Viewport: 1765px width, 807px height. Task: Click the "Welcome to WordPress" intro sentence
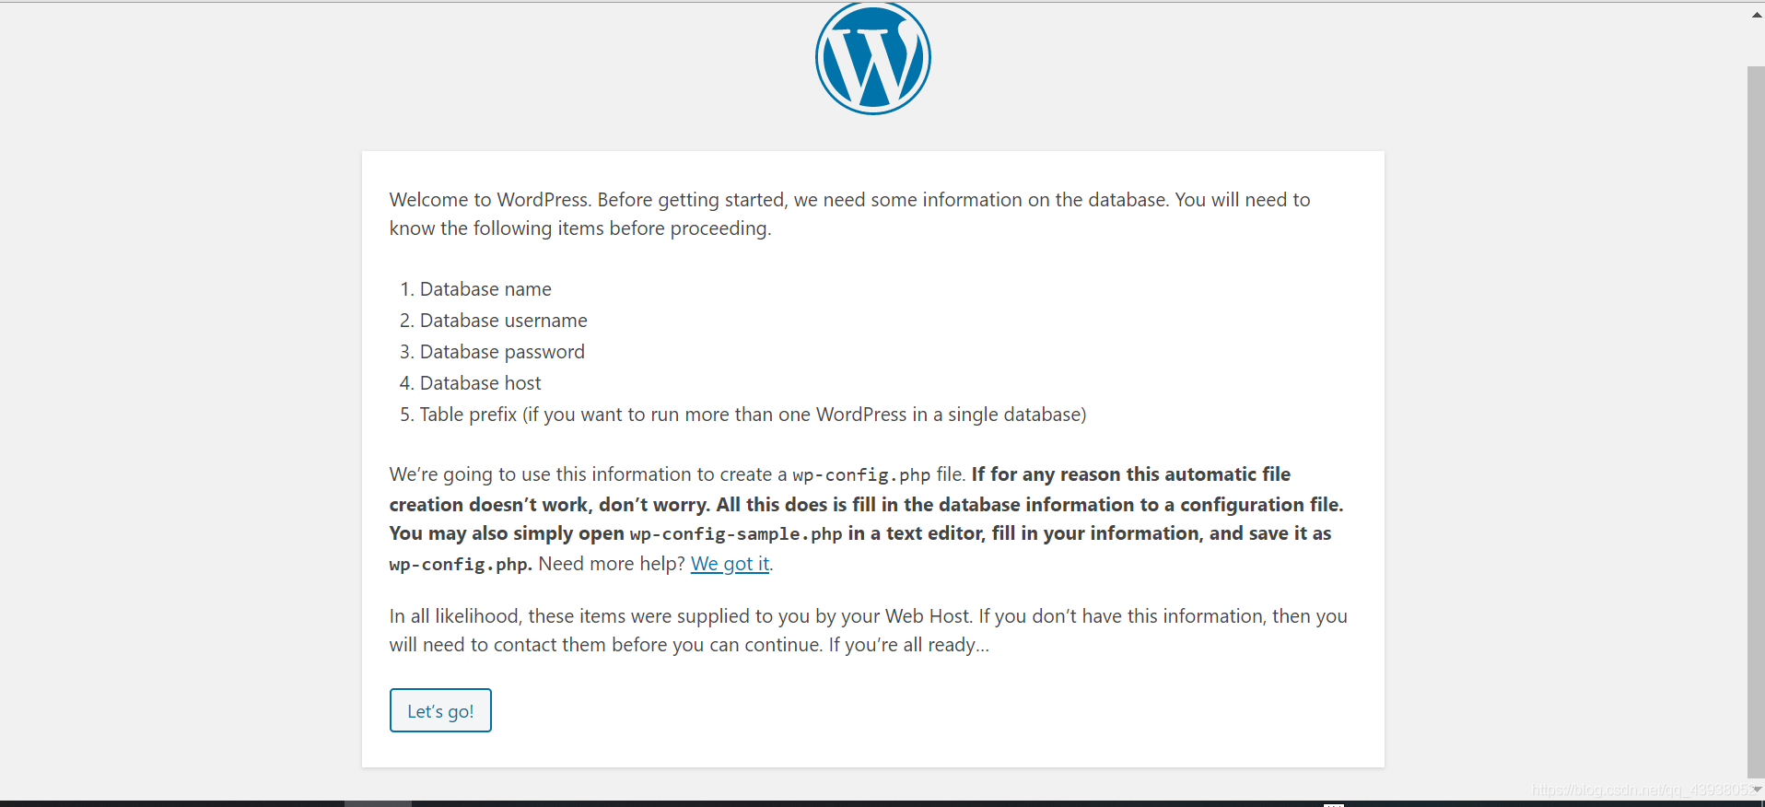pos(849,214)
